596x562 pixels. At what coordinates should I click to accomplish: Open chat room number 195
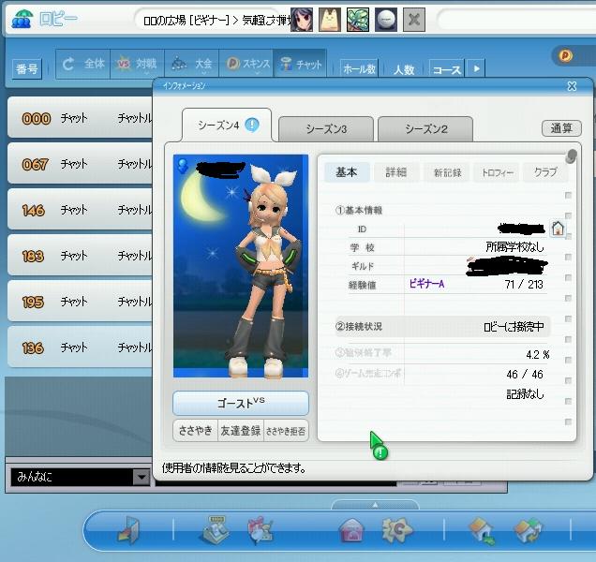[x=80, y=302]
